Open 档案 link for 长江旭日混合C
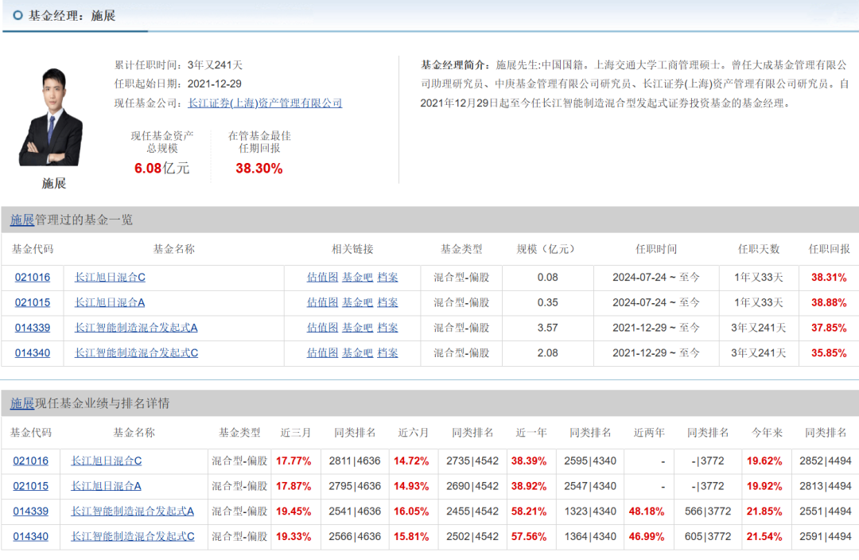The image size is (859, 560). [x=388, y=278]
